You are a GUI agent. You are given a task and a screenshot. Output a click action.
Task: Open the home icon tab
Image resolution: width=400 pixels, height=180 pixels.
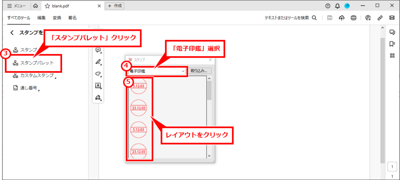[x=36, y=6]
